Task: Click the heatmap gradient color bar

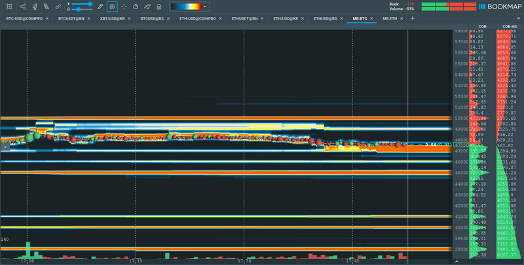Action: click(187, 7)
